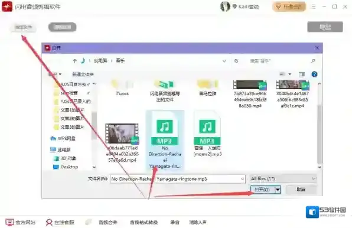The image size is (352, 228).
Task: Expand the address bar history dropdown
Action: click(x=224, y=61)
